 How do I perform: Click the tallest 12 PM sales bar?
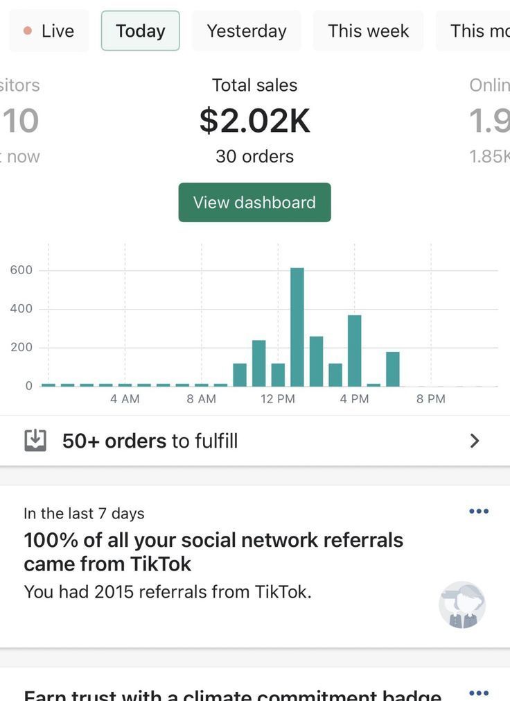(297, 326)
